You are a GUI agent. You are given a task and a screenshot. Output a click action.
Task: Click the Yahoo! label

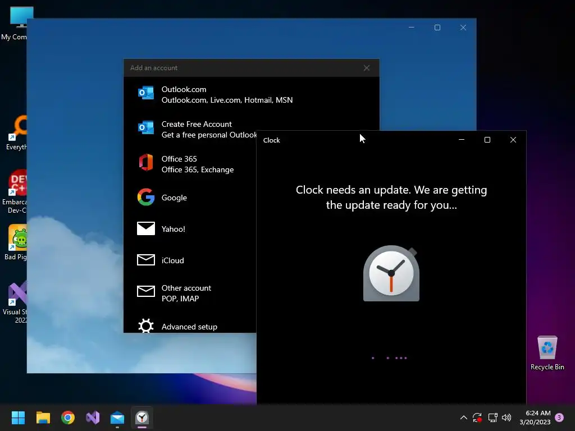click(x=173, y=229)
